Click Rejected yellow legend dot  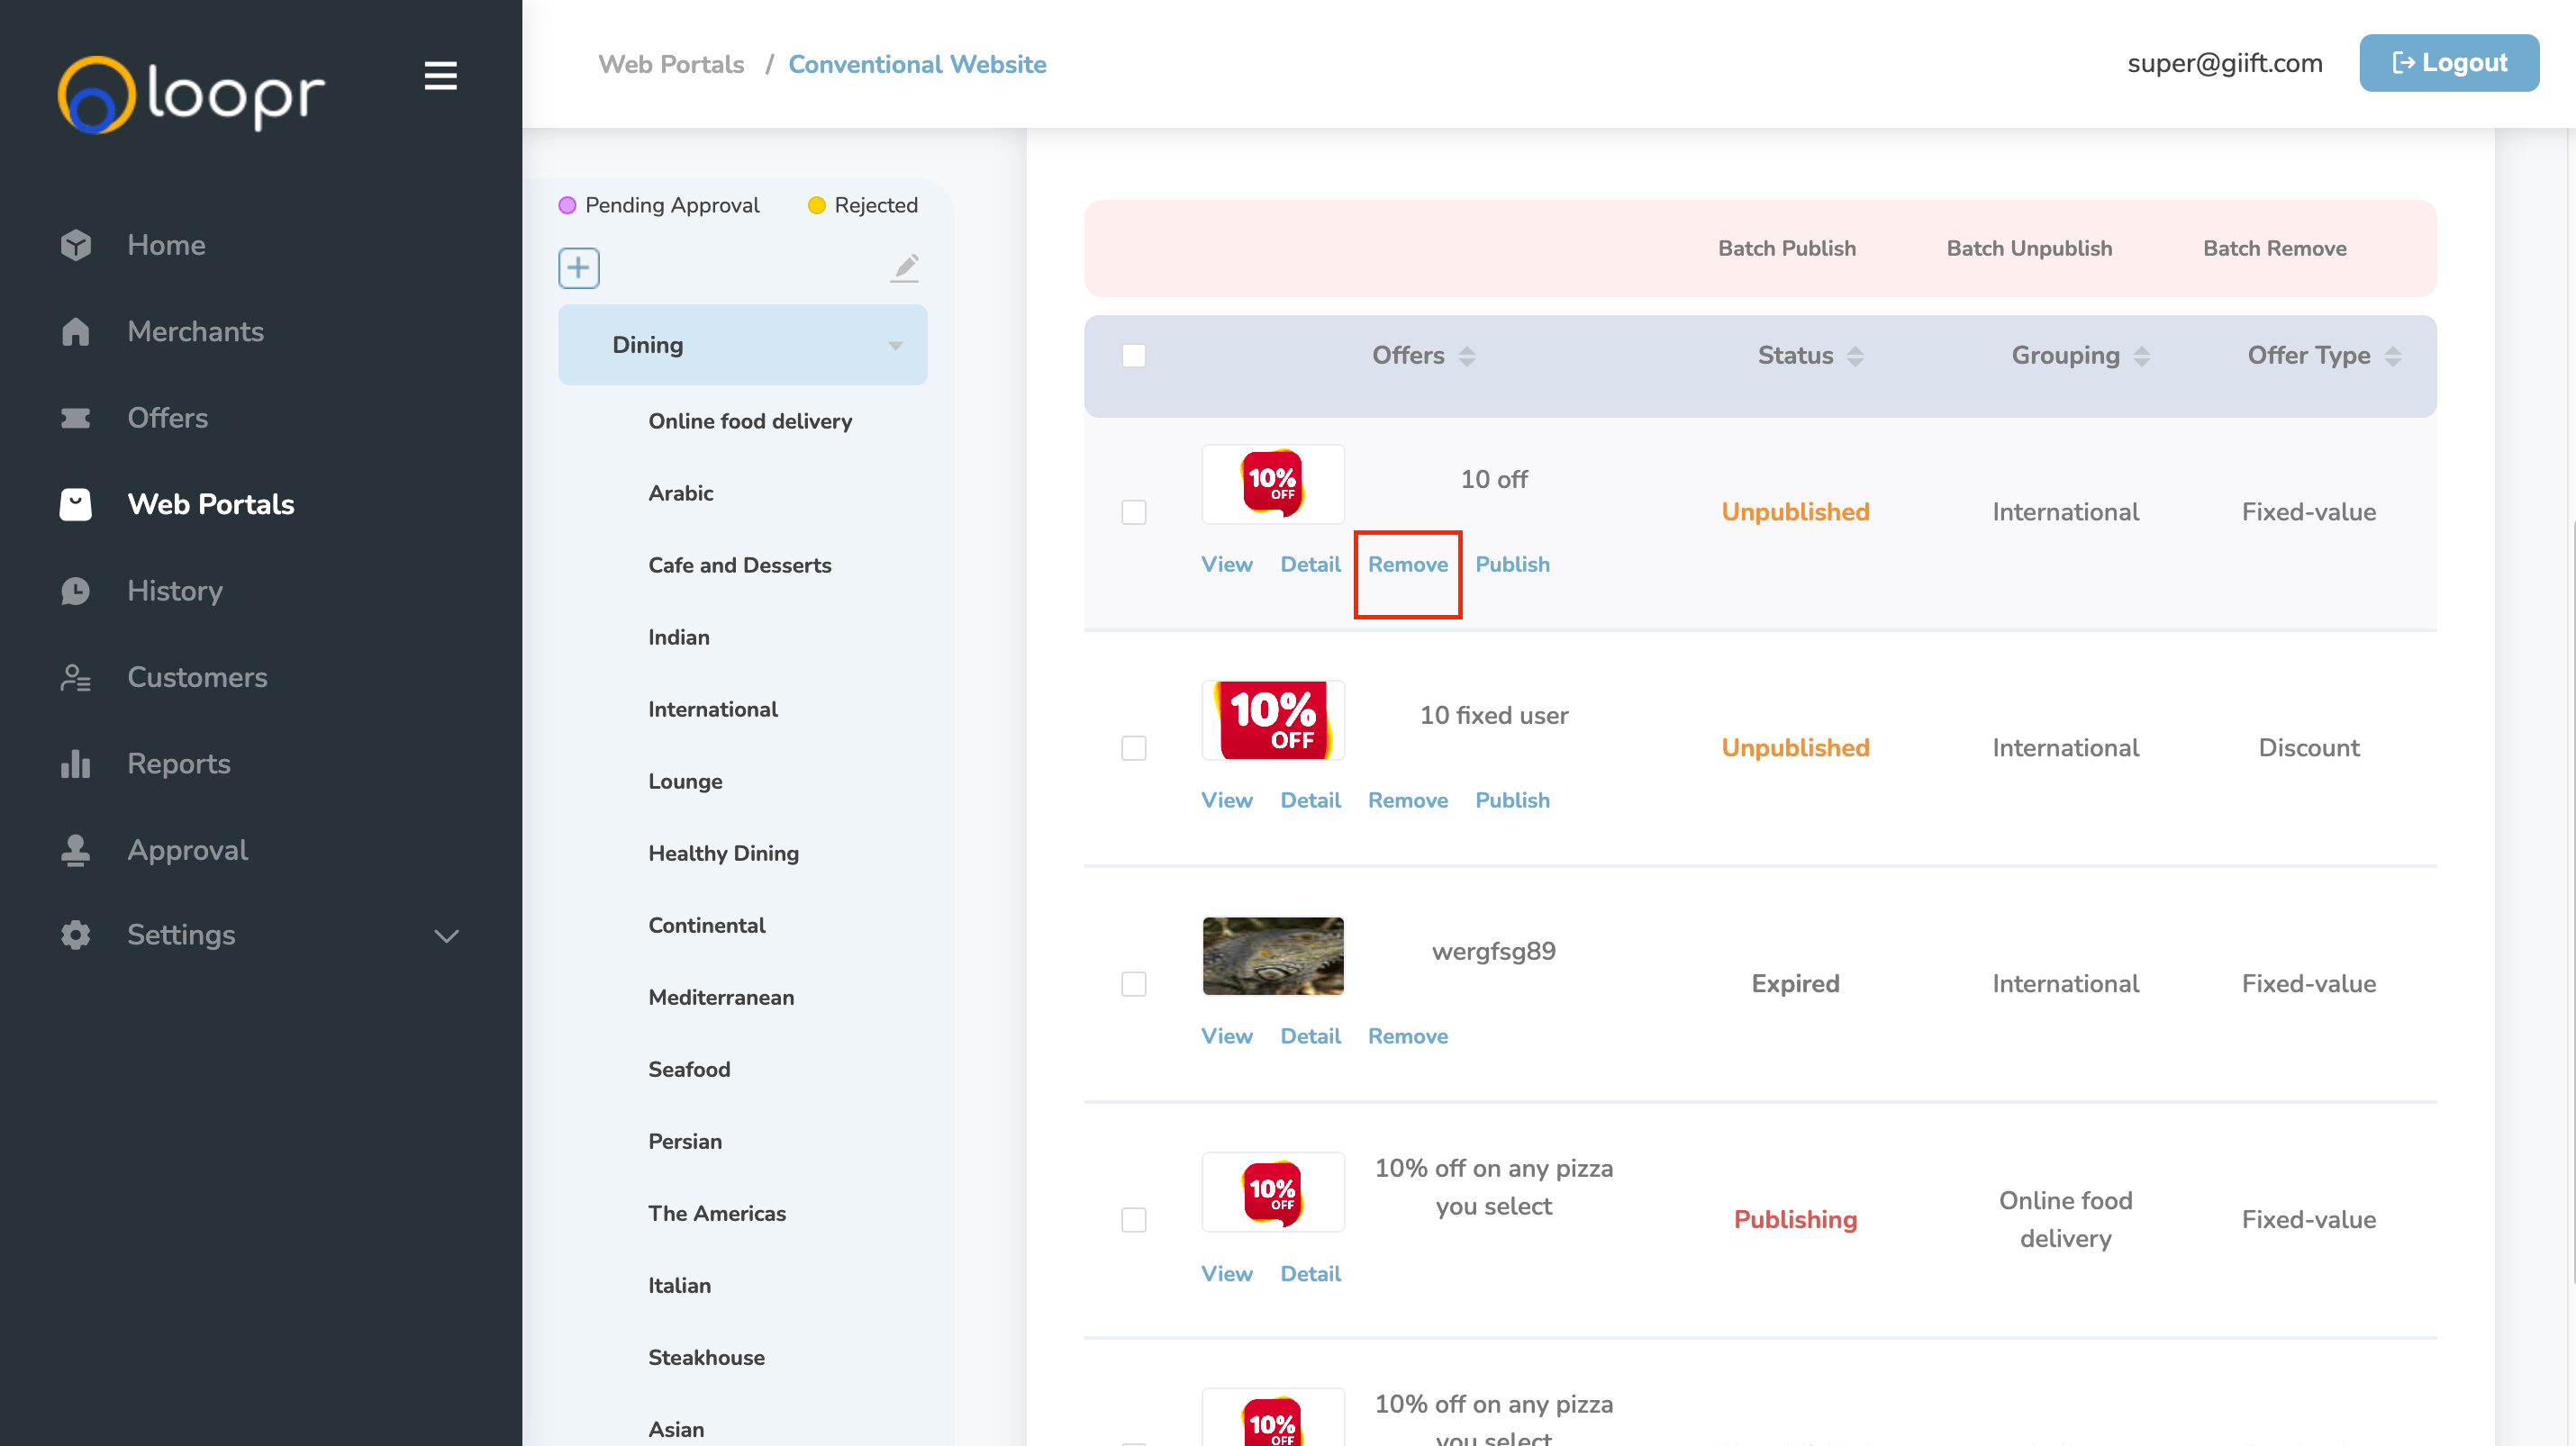pos(816,205)
